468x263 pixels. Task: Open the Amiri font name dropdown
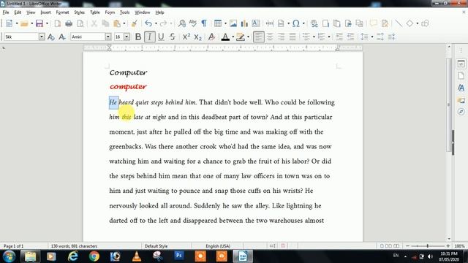pyautogui.click(x=108, y=37)
